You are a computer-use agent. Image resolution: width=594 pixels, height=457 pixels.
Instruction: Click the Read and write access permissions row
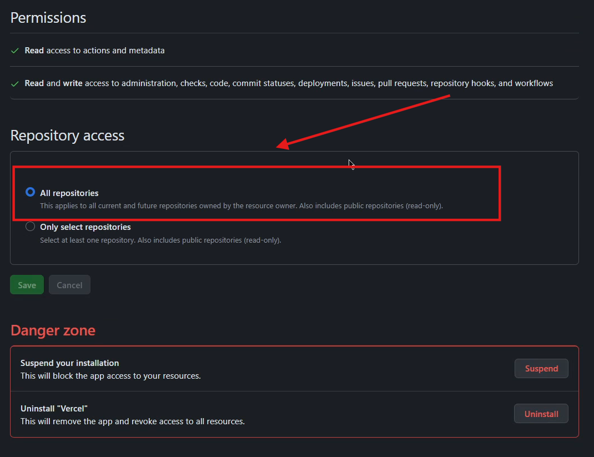(x=294, y=83)
